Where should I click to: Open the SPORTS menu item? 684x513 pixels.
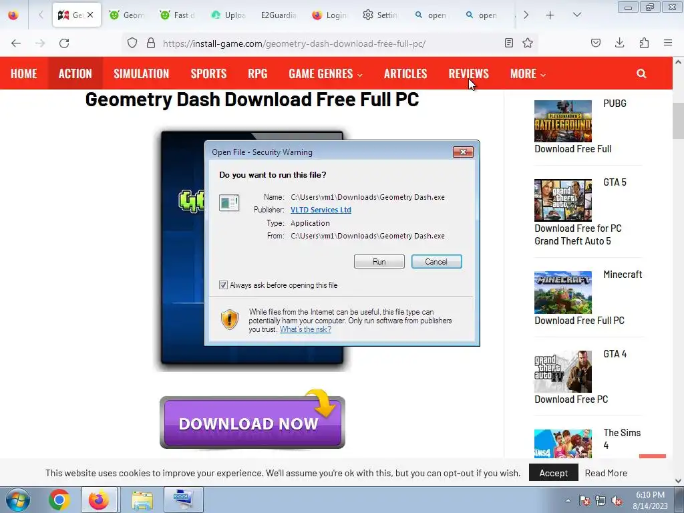[x=208, y=73]
